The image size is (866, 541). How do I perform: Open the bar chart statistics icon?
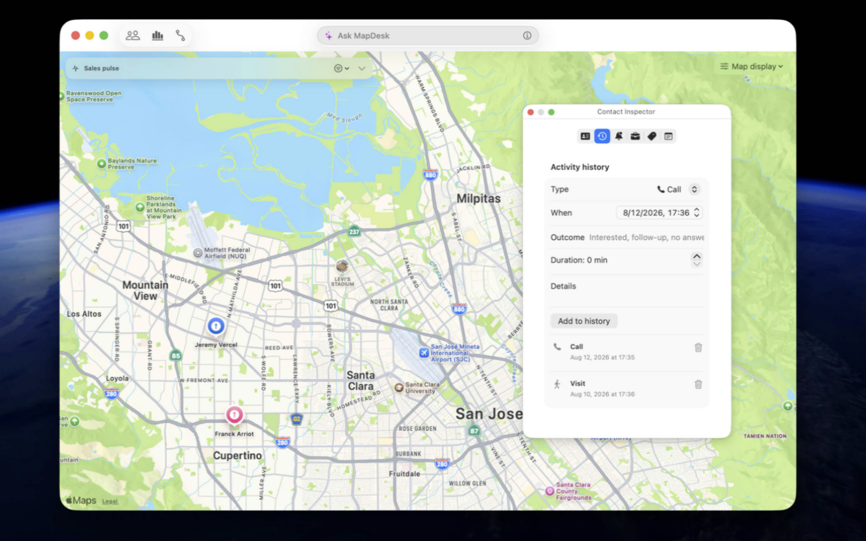point(158,35)
